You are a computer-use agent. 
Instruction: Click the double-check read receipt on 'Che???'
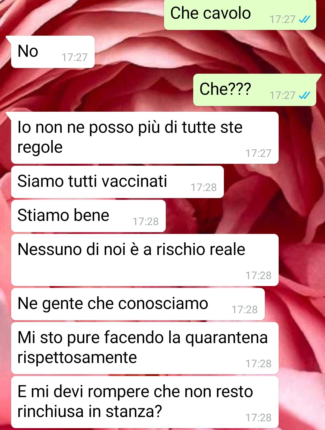tap(304, 96)
